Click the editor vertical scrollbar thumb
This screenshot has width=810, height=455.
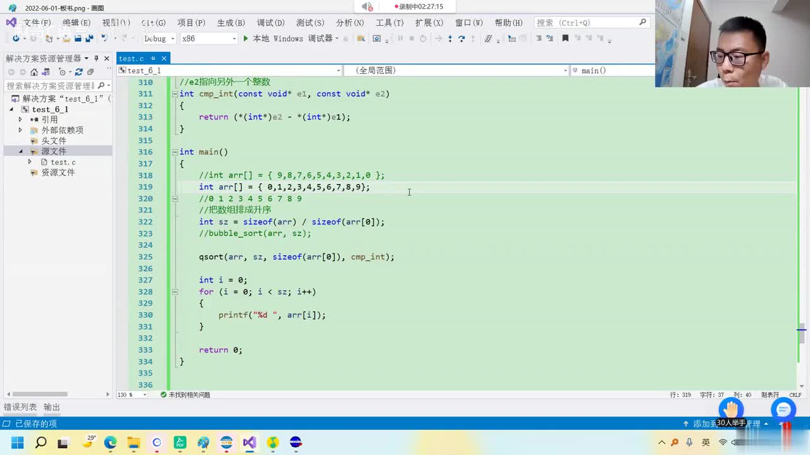click(x=802, y=334)
